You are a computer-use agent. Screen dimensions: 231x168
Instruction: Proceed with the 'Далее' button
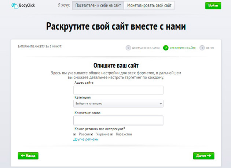pyautogui.click(x=203, y=156)
